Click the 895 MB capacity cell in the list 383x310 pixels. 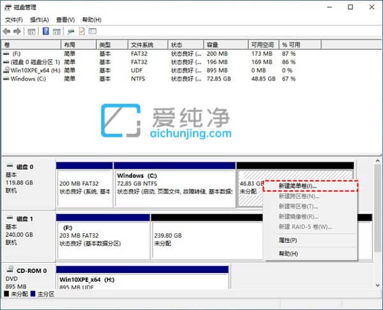pos(217,70)
